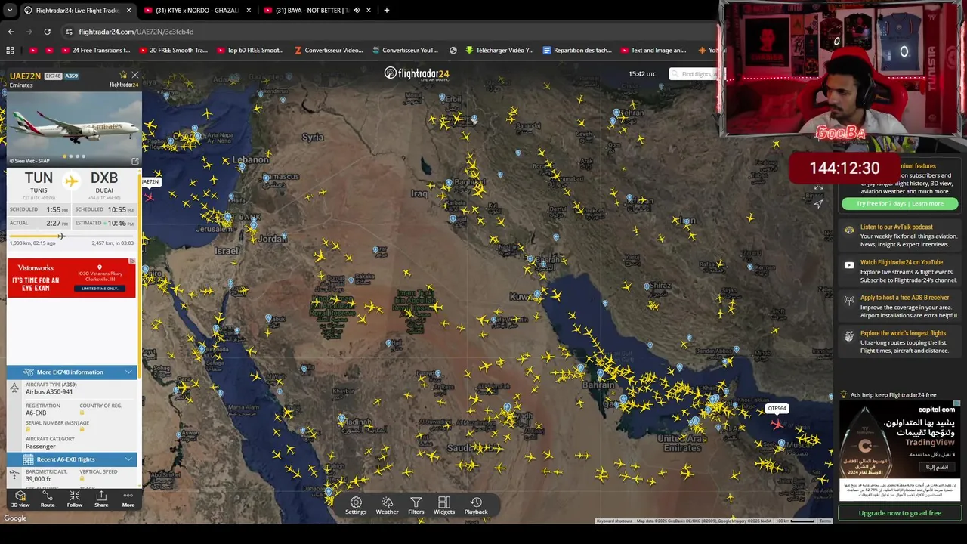
Task: Open a new browser tab
Action: point(386,11)
